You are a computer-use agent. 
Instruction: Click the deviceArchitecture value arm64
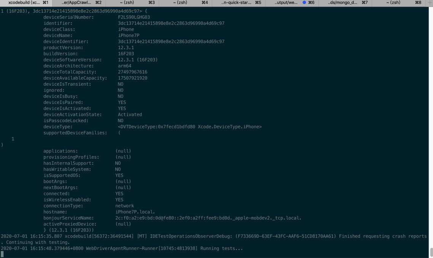[x=124, y=66]
